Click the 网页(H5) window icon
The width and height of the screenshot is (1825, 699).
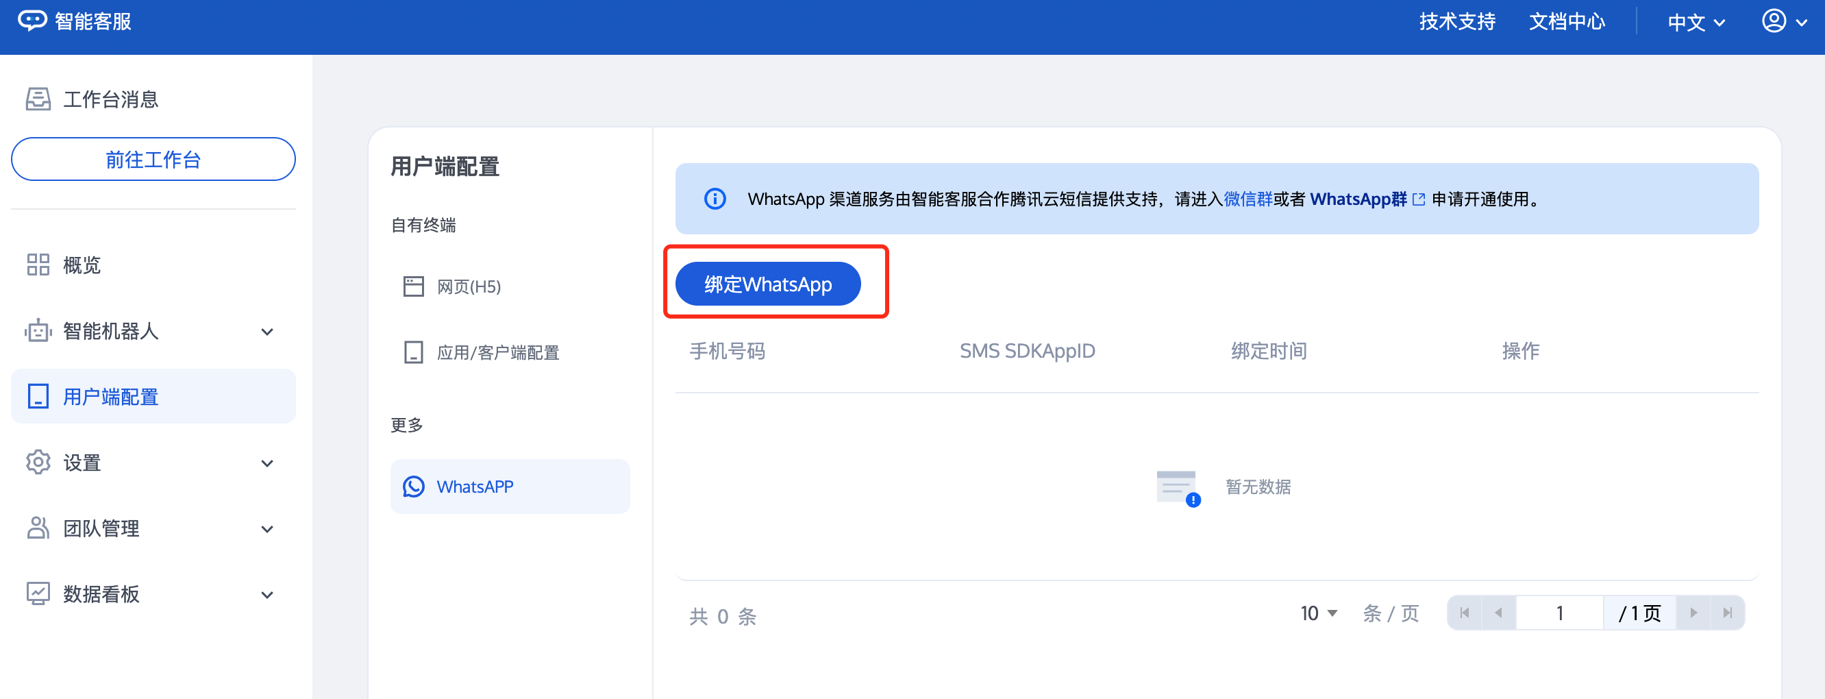pos(414,286)
